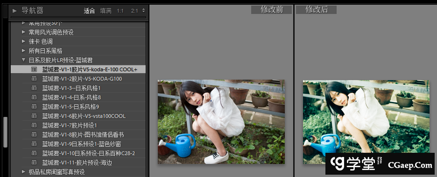437x177 pixels.
Task: Click preset icon for V1-7胶片预设1
Action: pyautogui.click(x=34, y=125)
